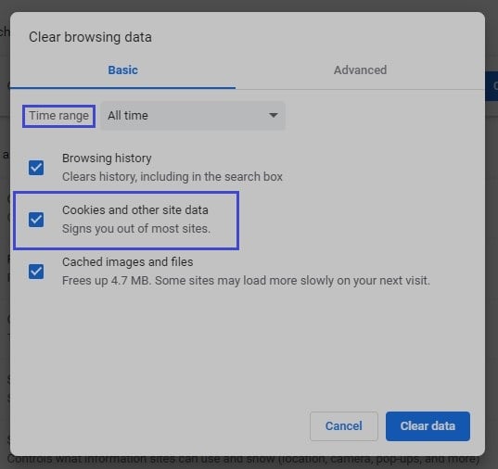Image resolution: width=498 pixels, height=469 pixels.
Task: Click 'Cached images and files' label text
Action: (128, 262)
